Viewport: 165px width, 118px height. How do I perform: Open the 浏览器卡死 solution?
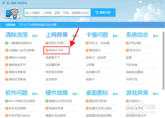(x=93, y=72)
